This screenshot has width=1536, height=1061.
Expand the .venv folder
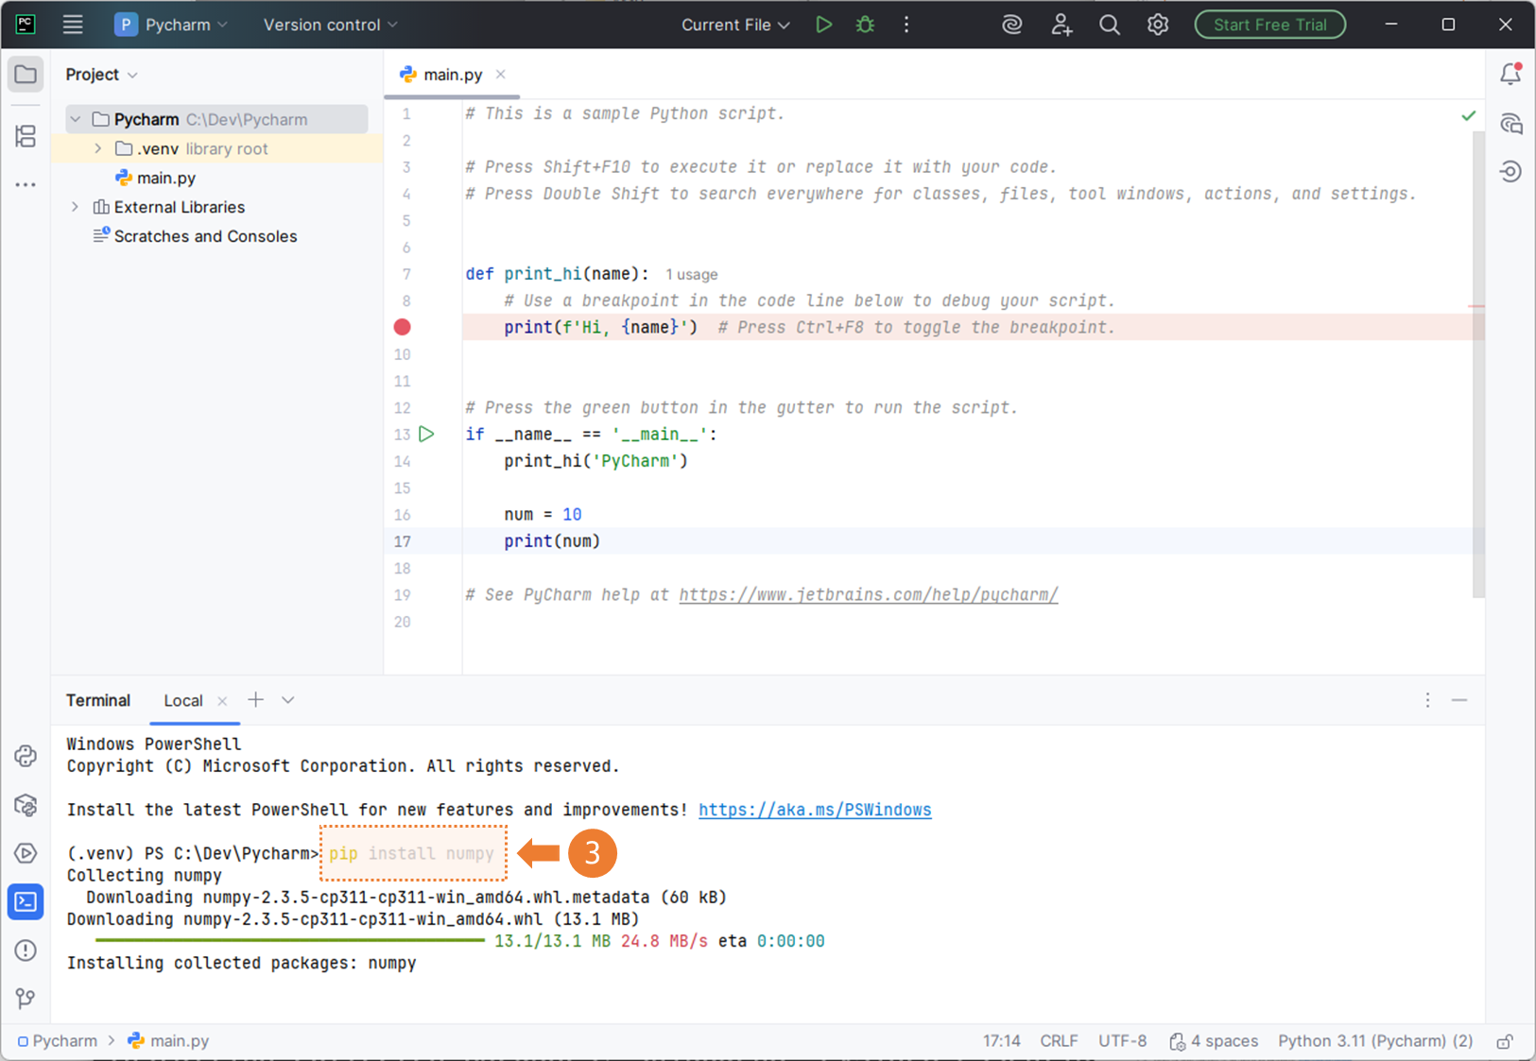click(x=98, y=149)
